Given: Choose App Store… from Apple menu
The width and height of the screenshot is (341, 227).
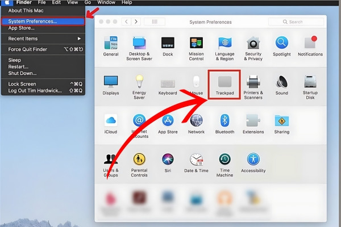Looking at the screenshot, I should [x=43, y=28].
